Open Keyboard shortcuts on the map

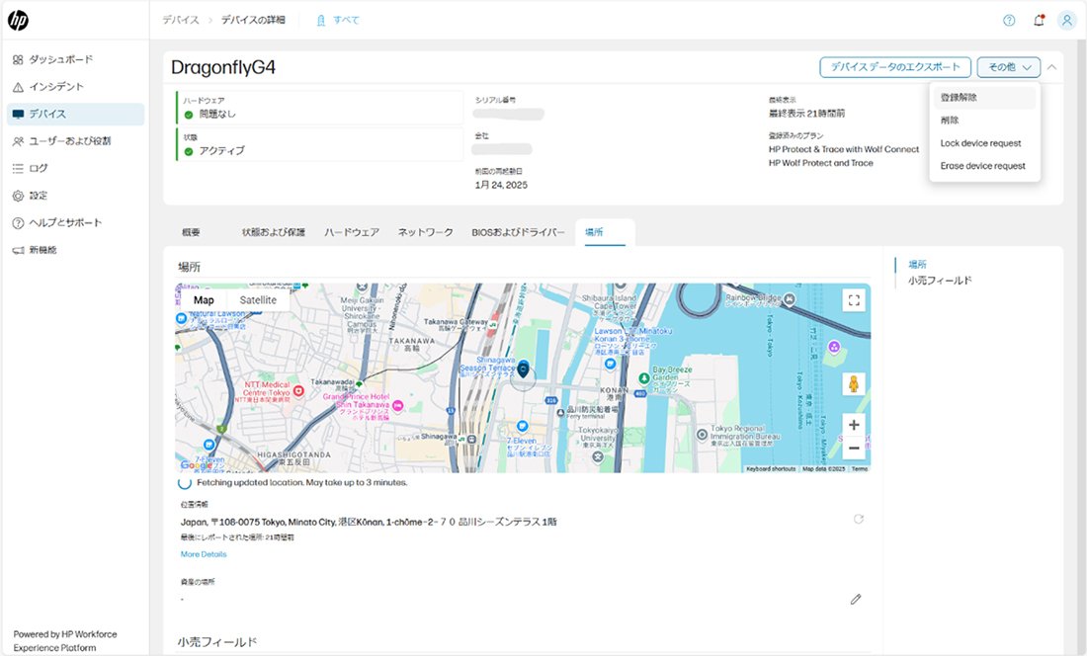point(771,469)
